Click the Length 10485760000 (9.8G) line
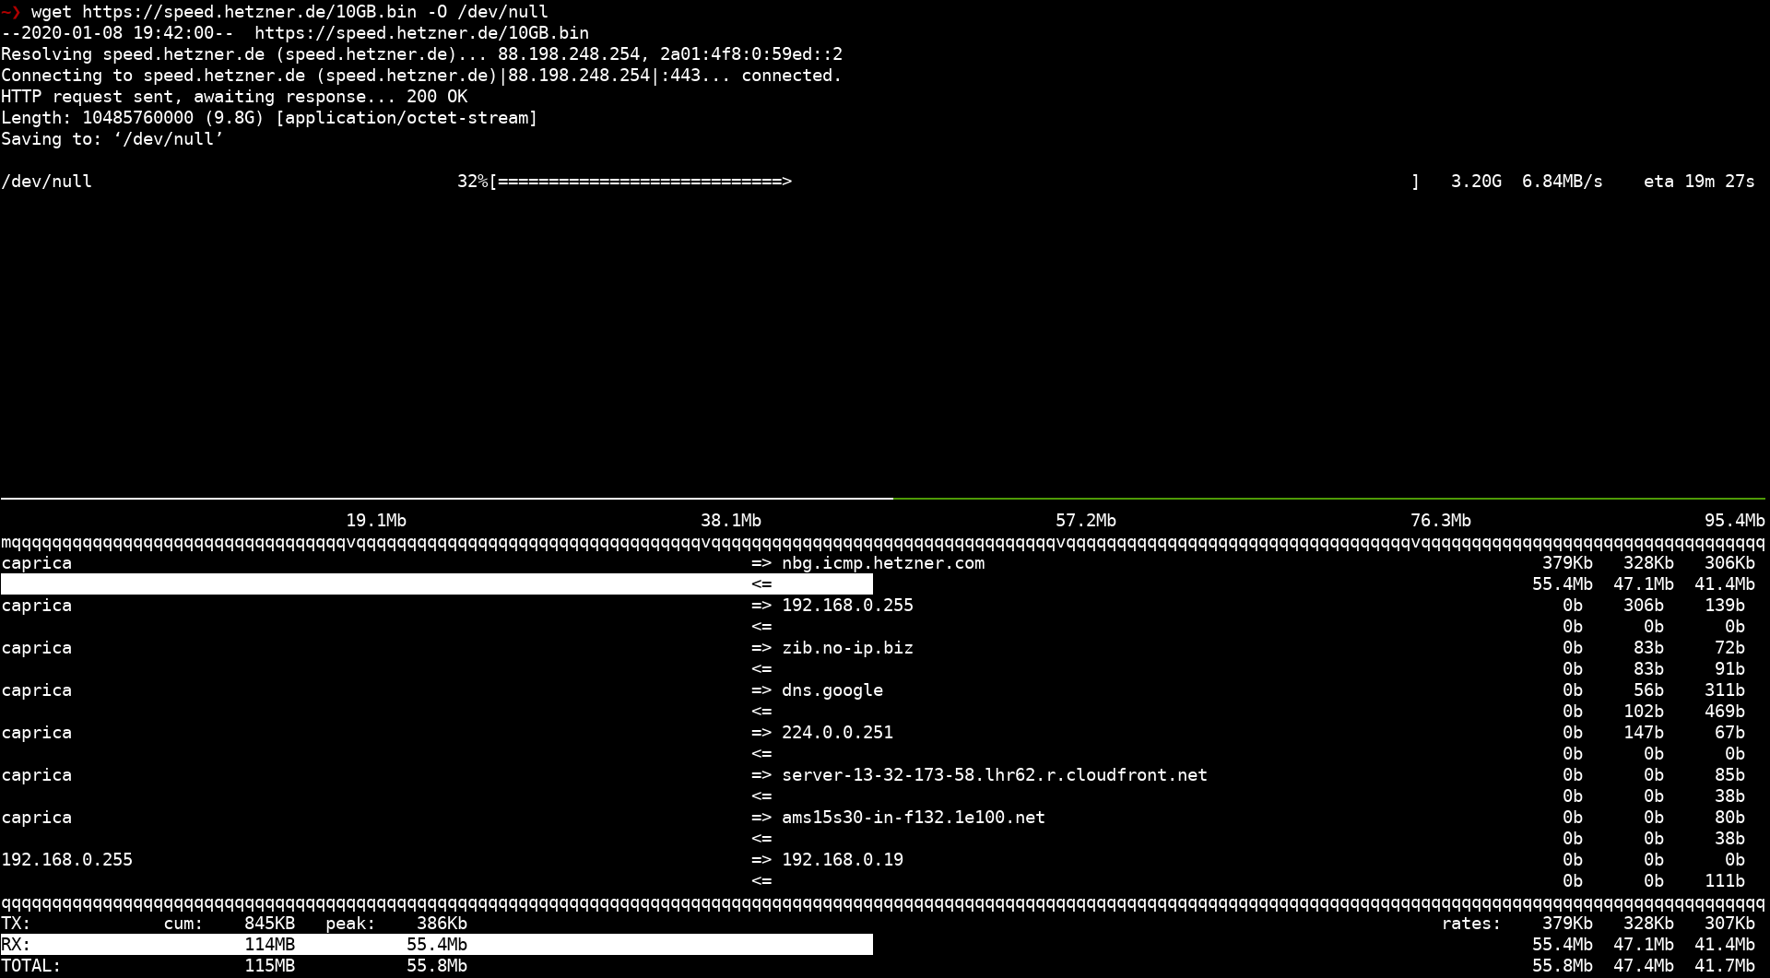Image resolution: width=1770 pixels, height=978 pixels. click(269, 118)
